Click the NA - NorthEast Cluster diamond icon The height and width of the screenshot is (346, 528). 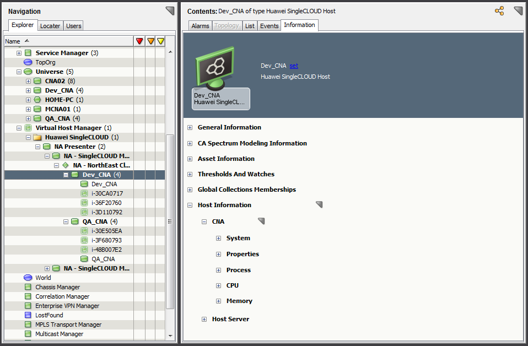point(66,165)
